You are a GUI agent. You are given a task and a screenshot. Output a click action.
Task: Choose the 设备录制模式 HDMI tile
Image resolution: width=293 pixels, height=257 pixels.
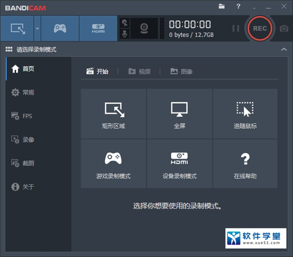pyautogui.click(x=179, y=163)
